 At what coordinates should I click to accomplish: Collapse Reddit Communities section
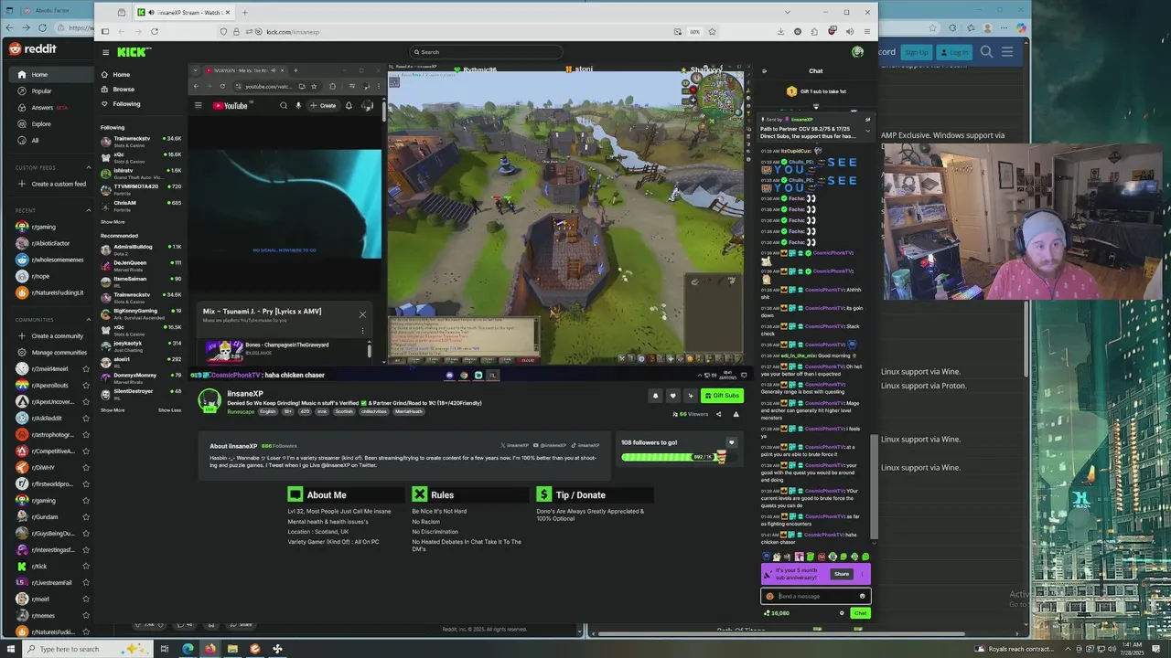click(89, 320)
